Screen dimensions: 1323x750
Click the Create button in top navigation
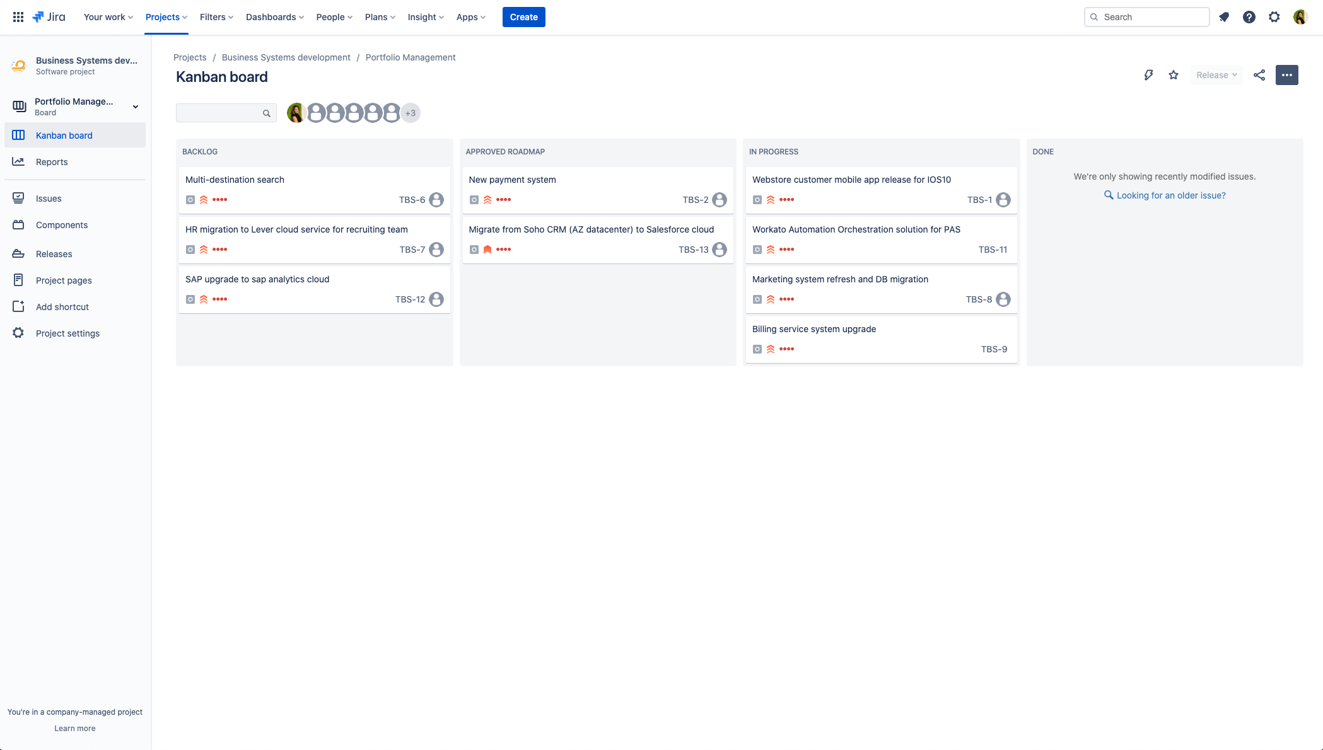tap(523, 16)
